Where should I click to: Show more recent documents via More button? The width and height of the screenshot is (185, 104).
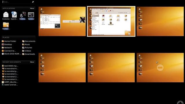32,62
